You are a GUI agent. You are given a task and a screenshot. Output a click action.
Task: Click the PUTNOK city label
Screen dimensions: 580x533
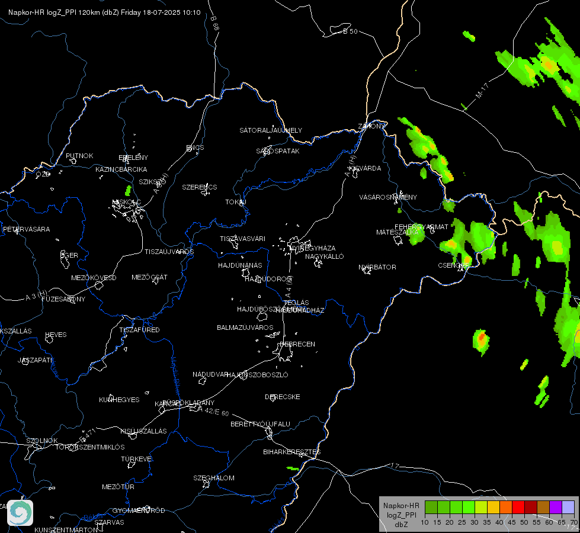(79, 156)
